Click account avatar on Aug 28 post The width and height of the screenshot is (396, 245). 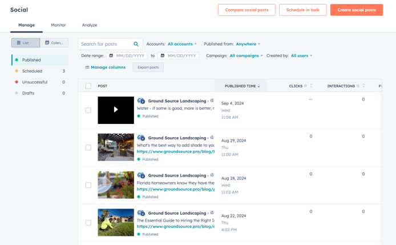(x=141, y=175)
